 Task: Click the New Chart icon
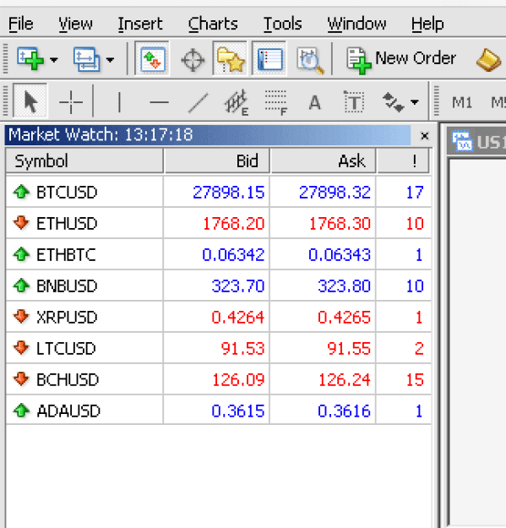coord(30,59)
